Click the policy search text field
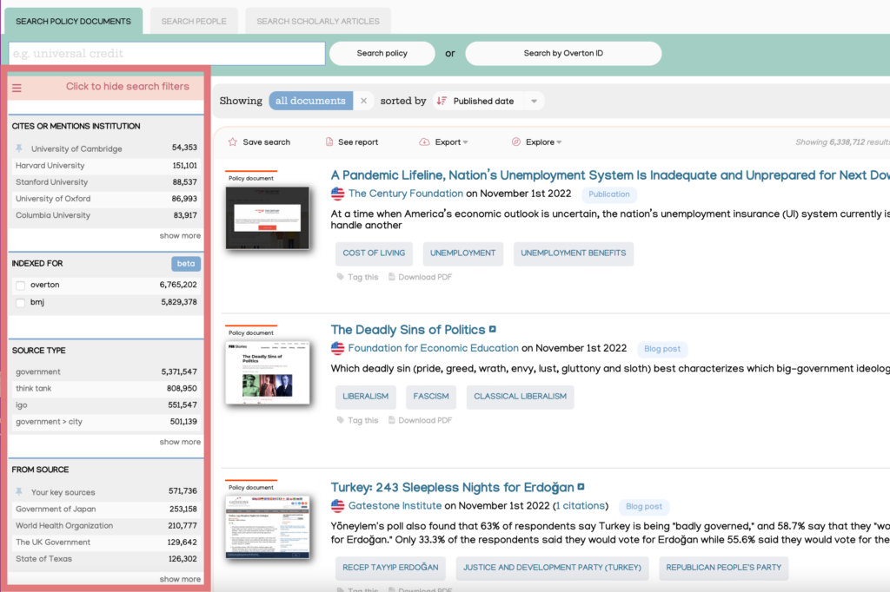Viewport: 890px width, 592px height. tap(167, 53)
